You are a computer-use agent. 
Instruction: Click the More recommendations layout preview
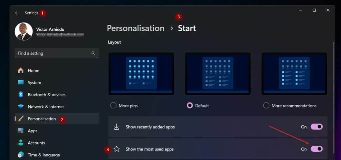(294, 74)
